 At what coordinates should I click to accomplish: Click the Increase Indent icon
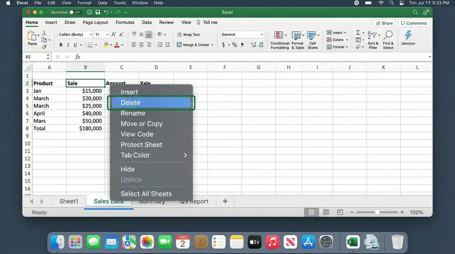168,45
